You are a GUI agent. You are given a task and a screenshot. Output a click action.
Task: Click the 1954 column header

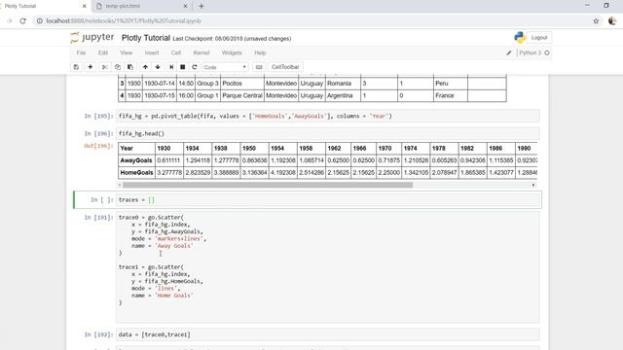tap(283, 149)
